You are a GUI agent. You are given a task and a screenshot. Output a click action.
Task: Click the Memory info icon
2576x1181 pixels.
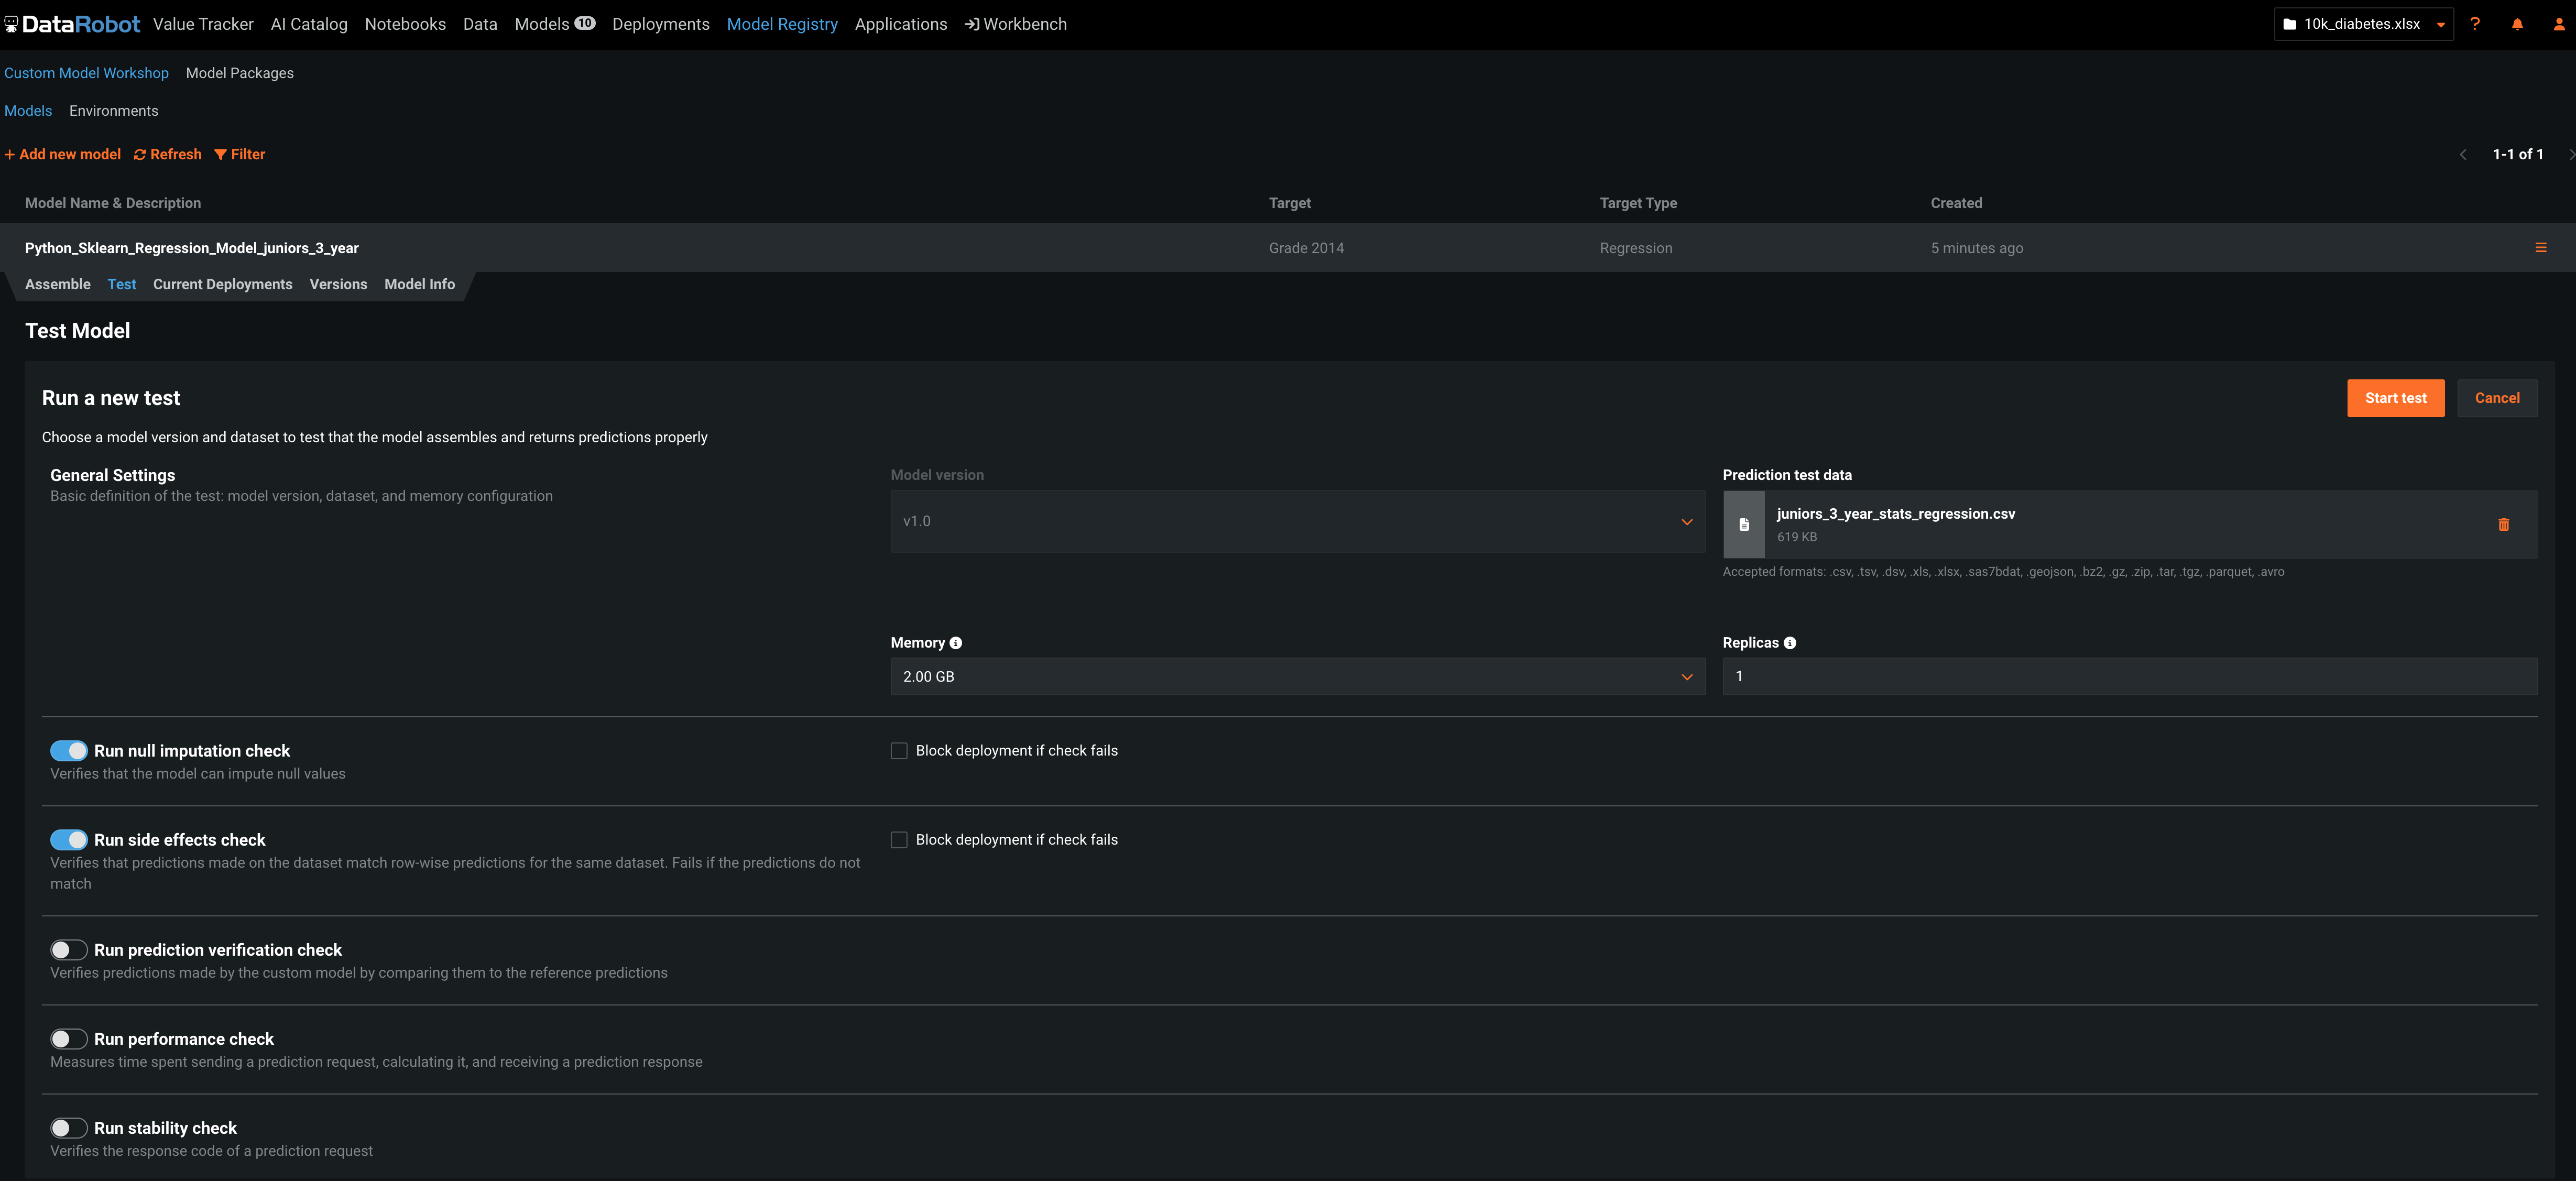[x=955, y=643]
